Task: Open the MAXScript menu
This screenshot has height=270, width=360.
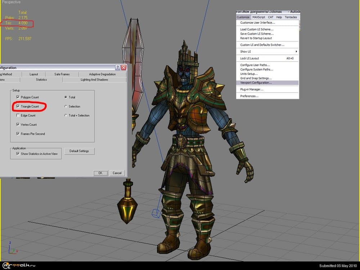Action: tap(259, 17)
